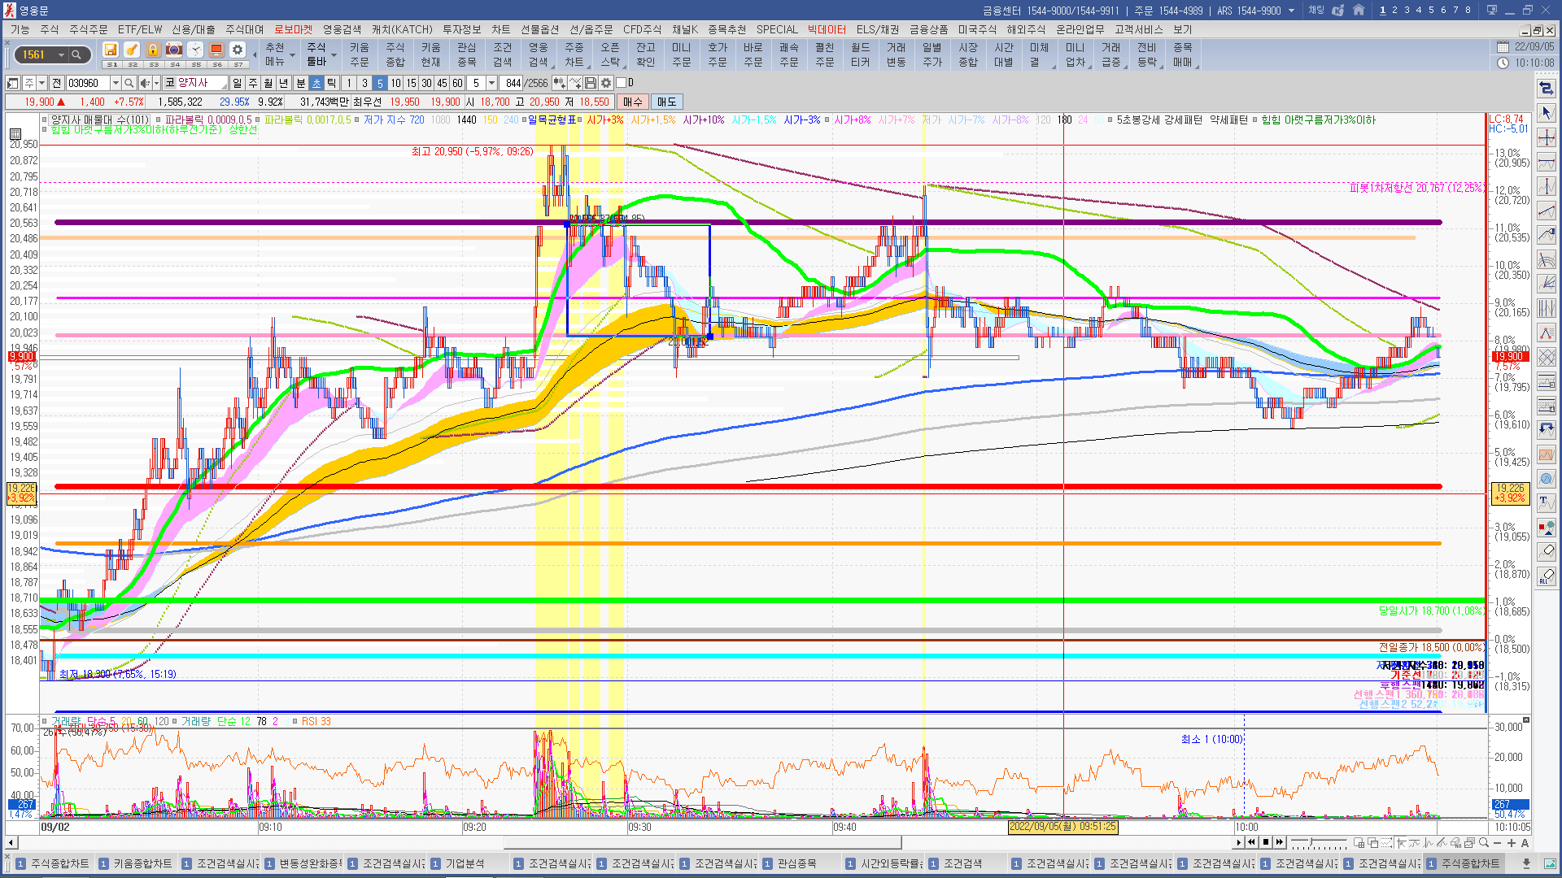Click the camera capture icon labeled S4
This screenshot has width=1562, height=878.
tap(174, 50)
